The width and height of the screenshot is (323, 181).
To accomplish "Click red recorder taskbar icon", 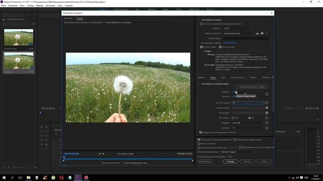I will coord(86,177).
